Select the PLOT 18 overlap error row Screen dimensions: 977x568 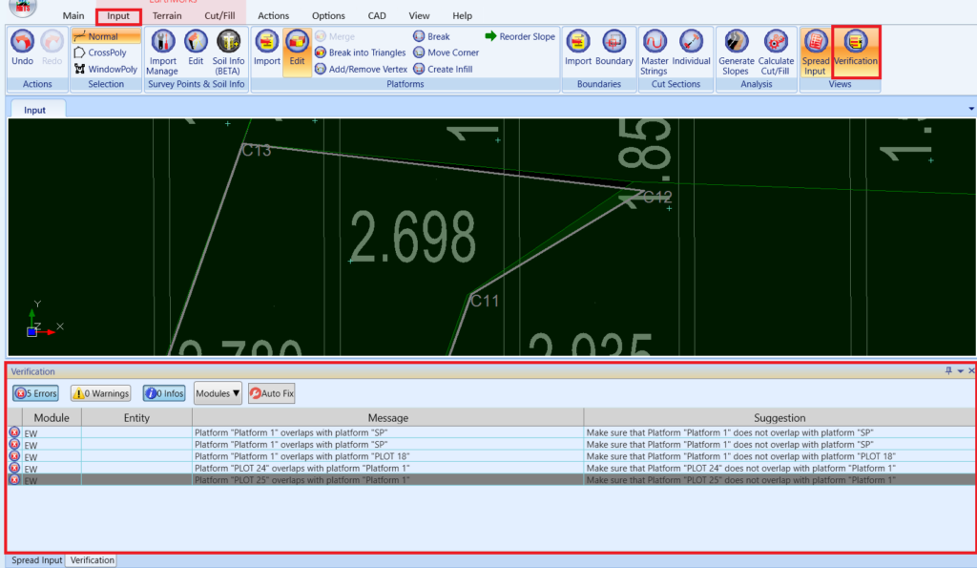491,456
